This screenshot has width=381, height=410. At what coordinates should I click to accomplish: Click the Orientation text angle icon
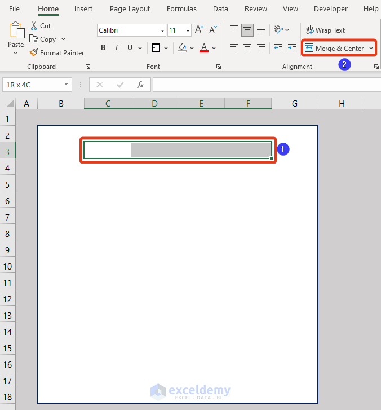(278, 29)
